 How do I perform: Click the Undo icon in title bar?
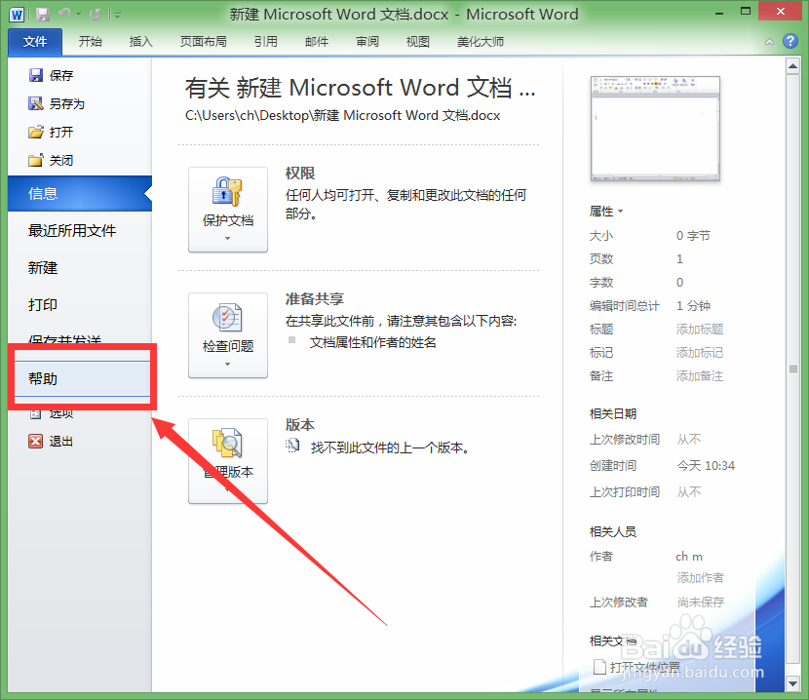pos(64,14)
